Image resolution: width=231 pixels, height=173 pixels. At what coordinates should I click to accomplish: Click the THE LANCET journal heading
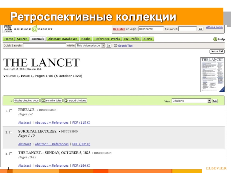click(42, 63)
